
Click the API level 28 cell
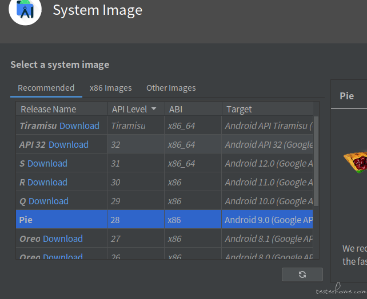pyautogui.click(x=136, y=220)
